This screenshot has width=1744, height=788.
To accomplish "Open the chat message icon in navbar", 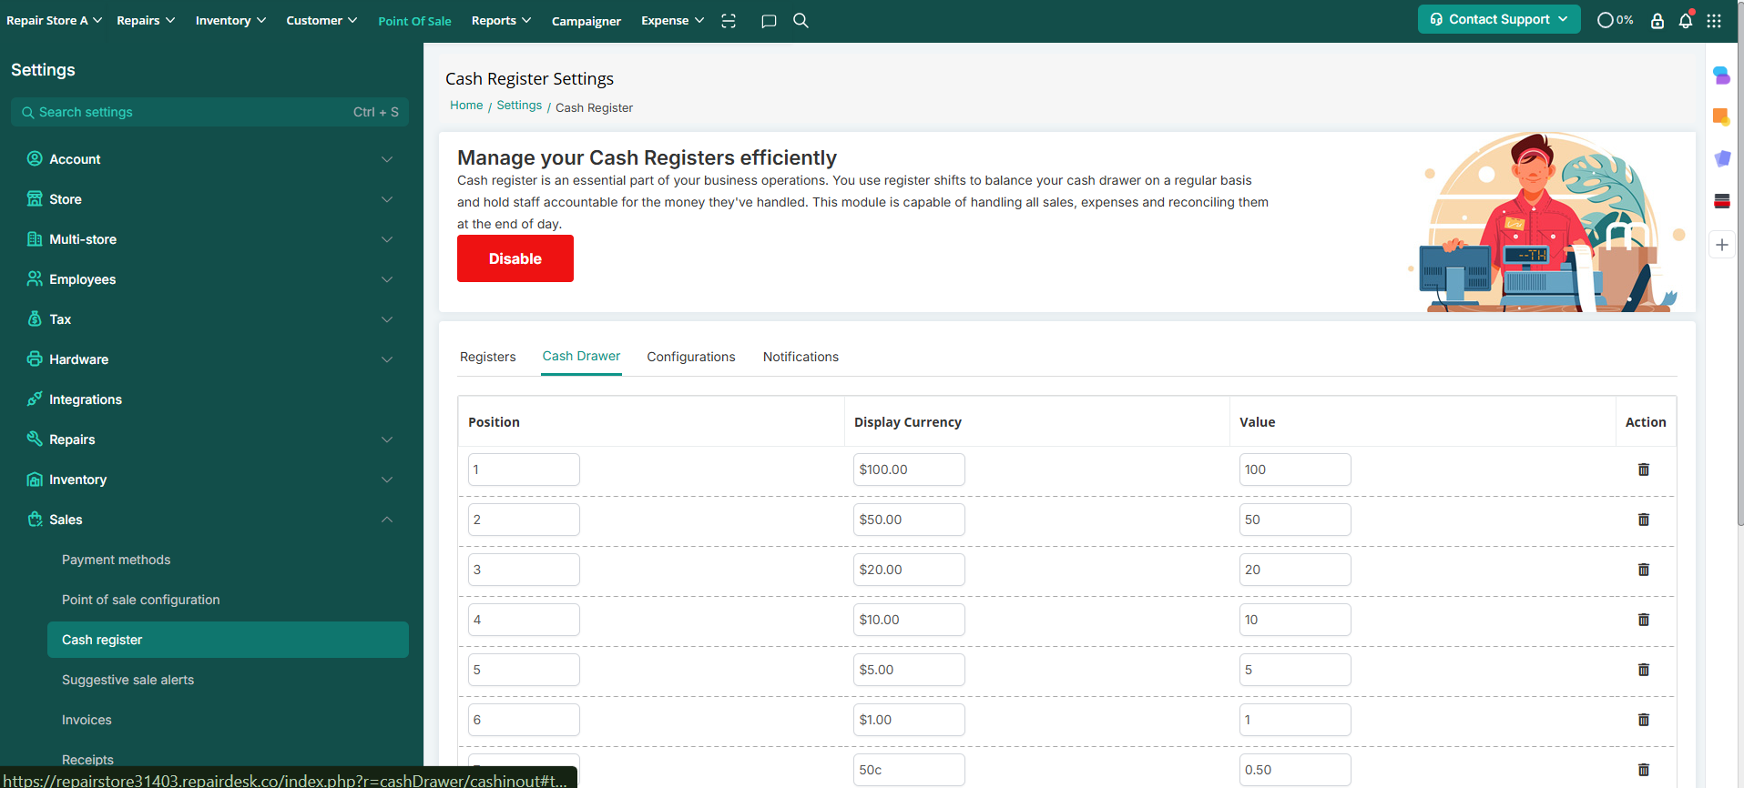I will tap(769, 21).
